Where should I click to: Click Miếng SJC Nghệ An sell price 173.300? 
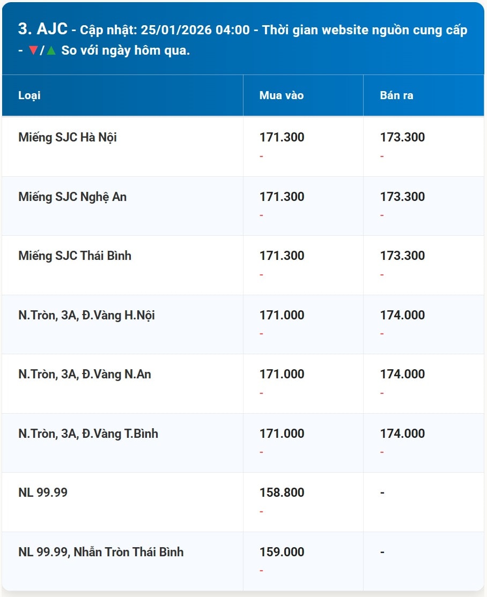click(402, 197)
